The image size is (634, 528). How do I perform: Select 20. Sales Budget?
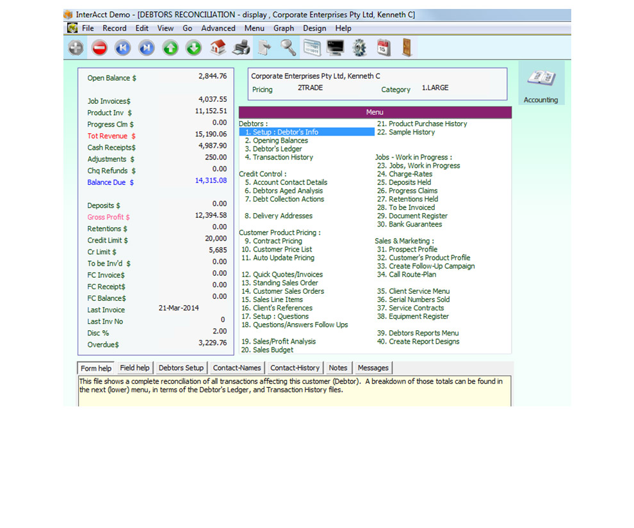pyautogui.click(x=267, y=350)
